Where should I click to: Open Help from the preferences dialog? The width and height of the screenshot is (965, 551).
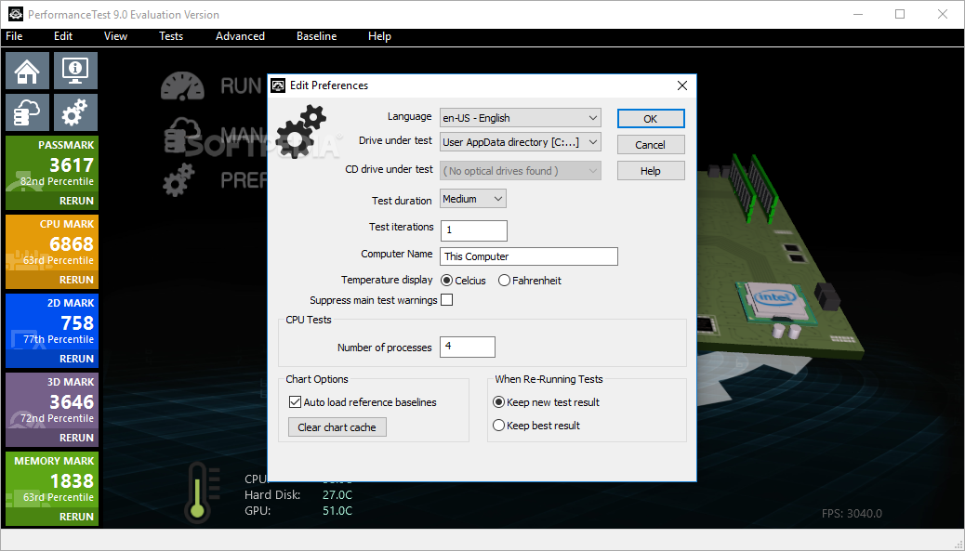tap(651, 170)
